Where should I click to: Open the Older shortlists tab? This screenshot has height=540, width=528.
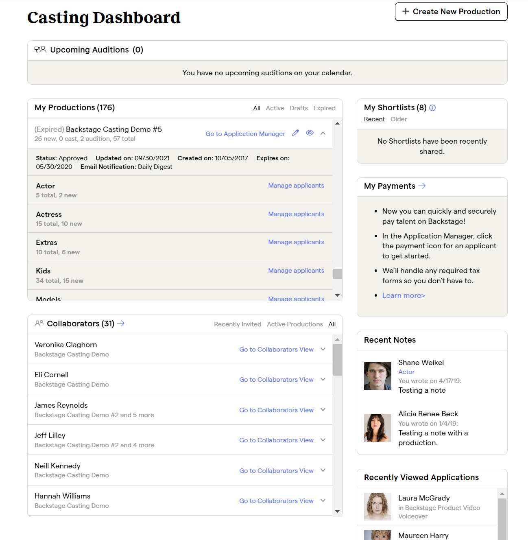coord(399,119)
